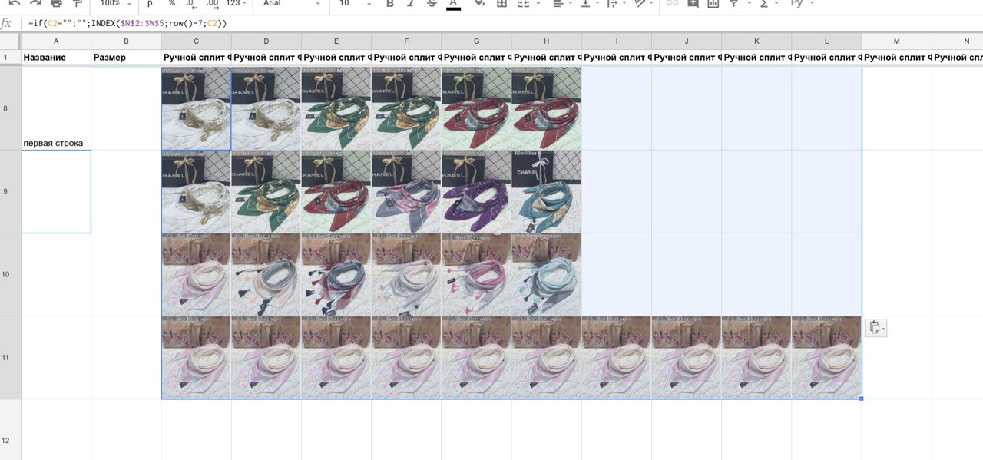Select the light blue scarf image in cell H10
The height and width of the screenshot is (460, 983).
pos(546,274)
